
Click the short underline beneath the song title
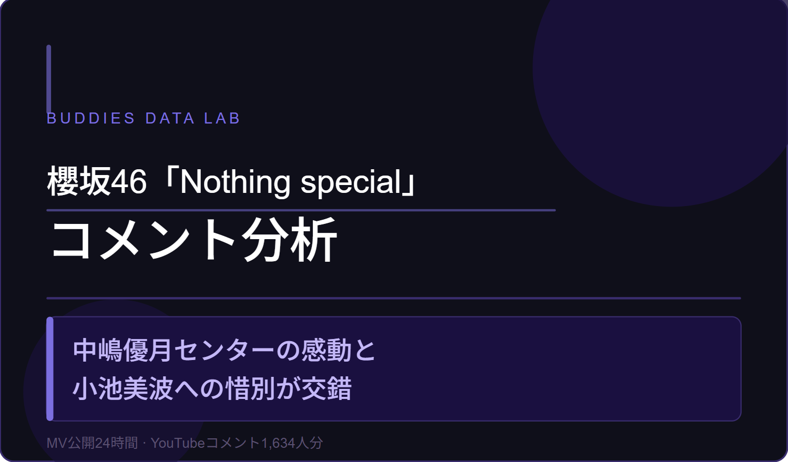301,210
